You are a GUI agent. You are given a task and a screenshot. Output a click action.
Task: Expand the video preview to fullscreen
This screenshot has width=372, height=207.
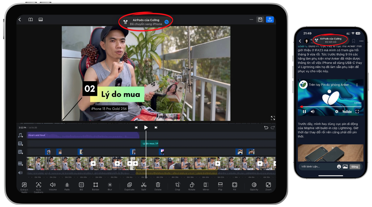[x=273, y=118]
